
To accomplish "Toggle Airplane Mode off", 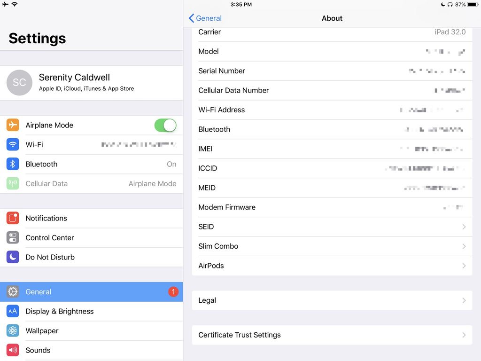I will (x=165, y=125).
